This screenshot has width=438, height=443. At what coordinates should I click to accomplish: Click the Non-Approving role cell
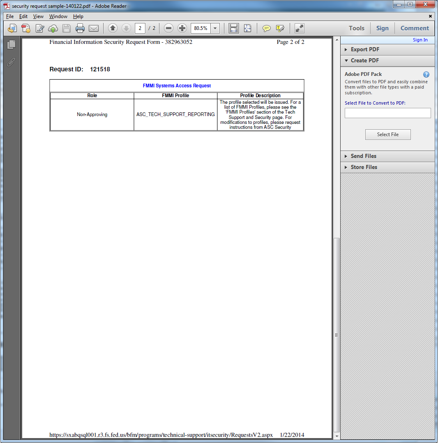pos(92,114)
